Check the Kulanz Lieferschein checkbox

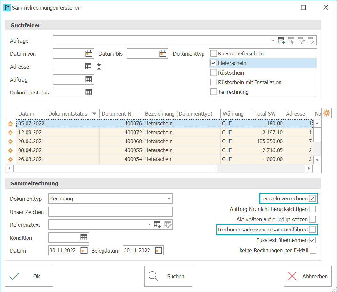pos(213,53)
